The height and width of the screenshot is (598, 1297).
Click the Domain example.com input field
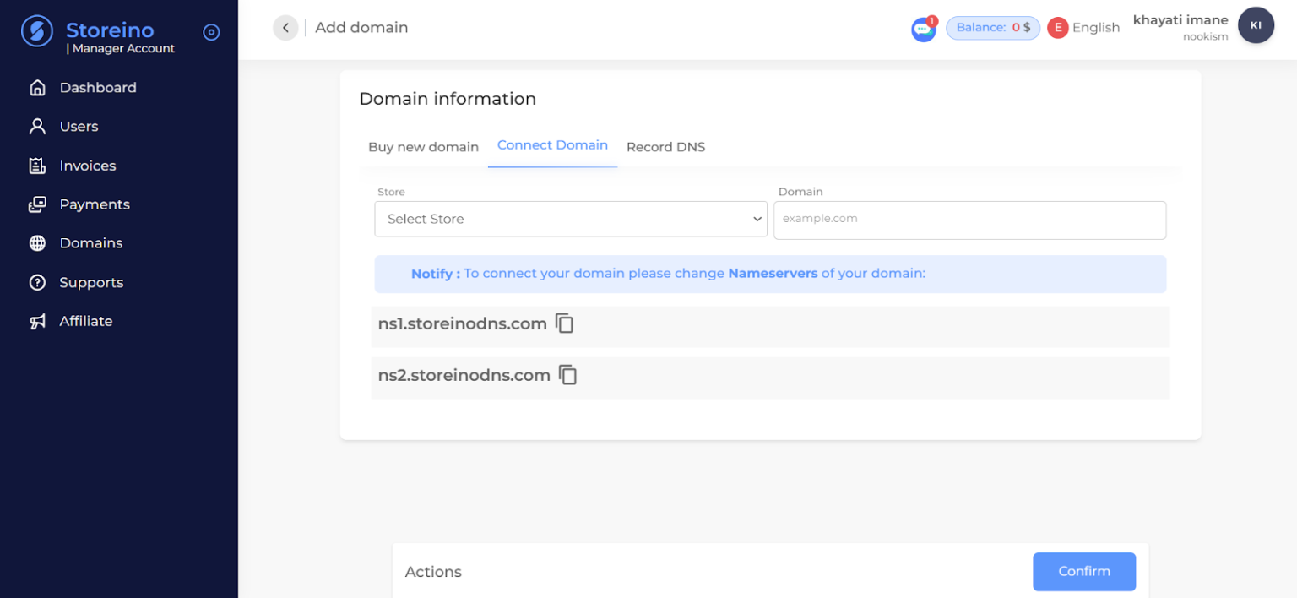point(969,219)
